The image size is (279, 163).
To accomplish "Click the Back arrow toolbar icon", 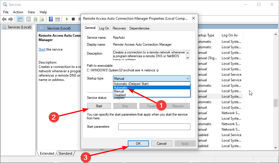I will (4, 19).
